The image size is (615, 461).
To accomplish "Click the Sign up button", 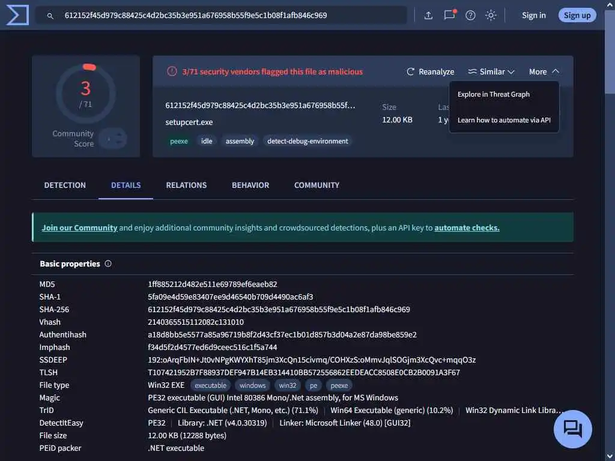I will (x=577, y=15).
